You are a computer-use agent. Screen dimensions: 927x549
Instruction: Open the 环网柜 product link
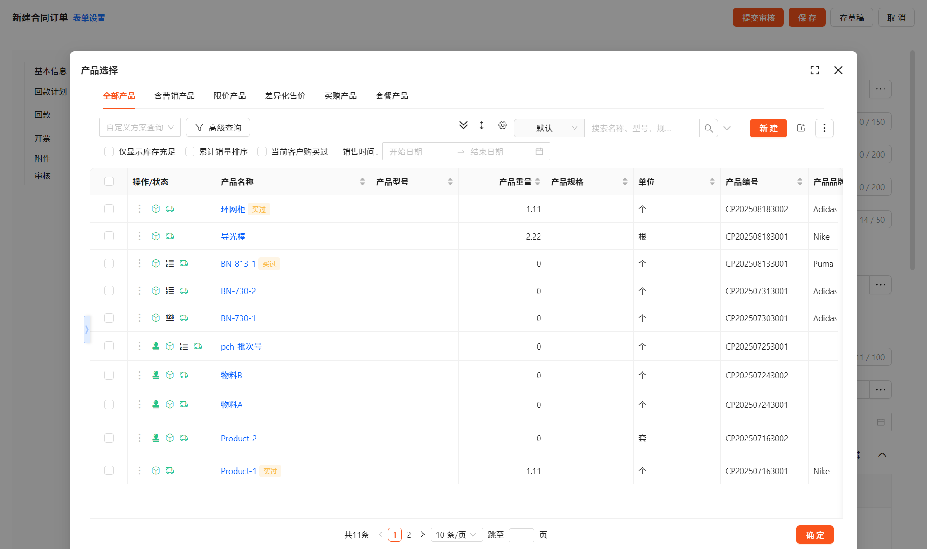pyautogui.click(x=233, y=209)
